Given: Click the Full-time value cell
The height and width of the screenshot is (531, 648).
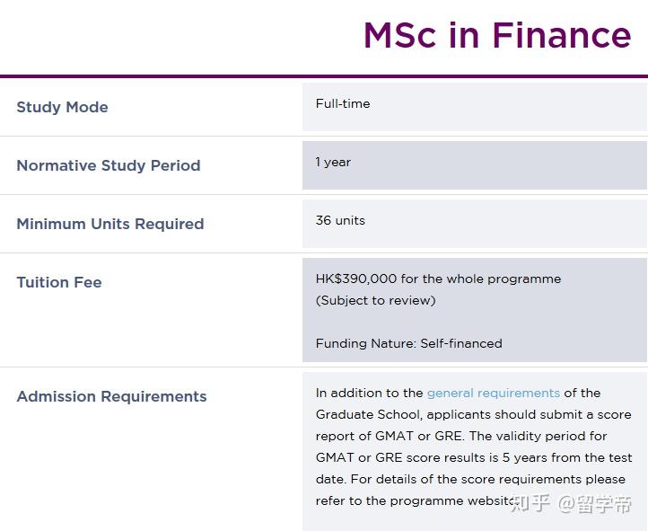Looking at the screenshot, I should click(x=343, y=103).
